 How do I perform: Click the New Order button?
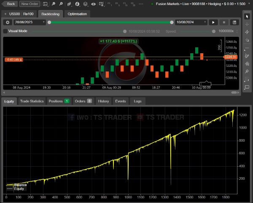point(30,4)
